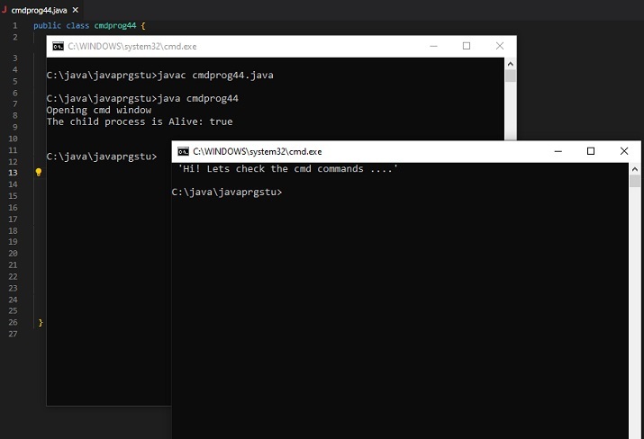Close the cmdprog44.java tab
644x439 pixels.
point(75,10)
